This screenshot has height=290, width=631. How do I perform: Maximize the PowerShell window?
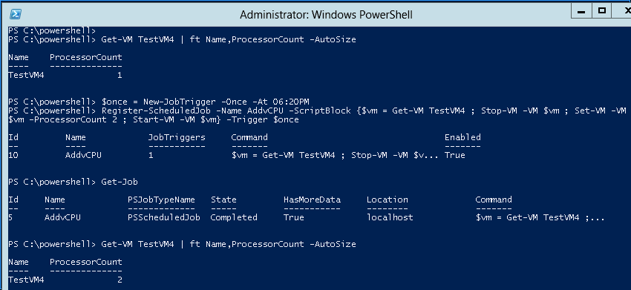[x=601, y=11]
